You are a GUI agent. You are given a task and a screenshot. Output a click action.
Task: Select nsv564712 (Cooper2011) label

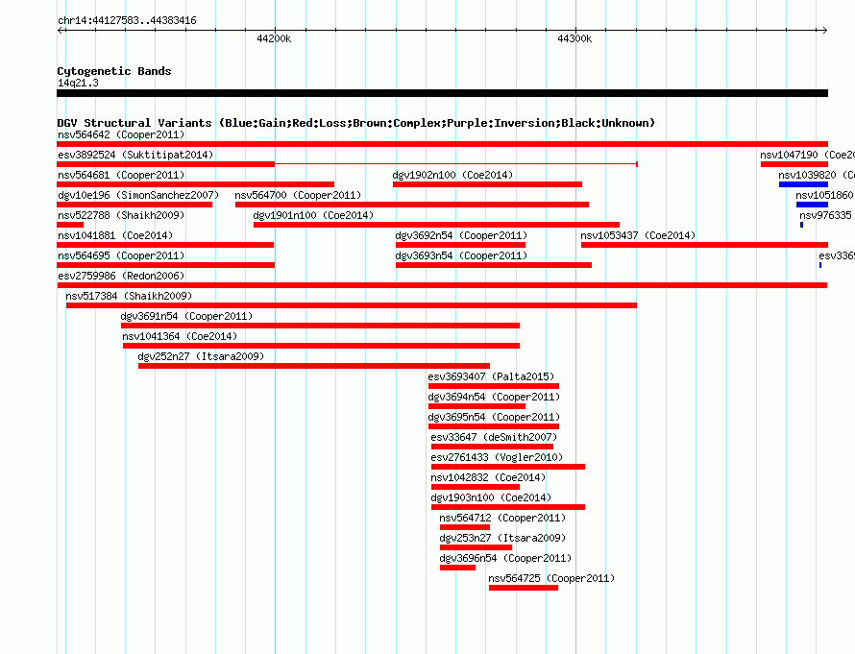point(502,518)
